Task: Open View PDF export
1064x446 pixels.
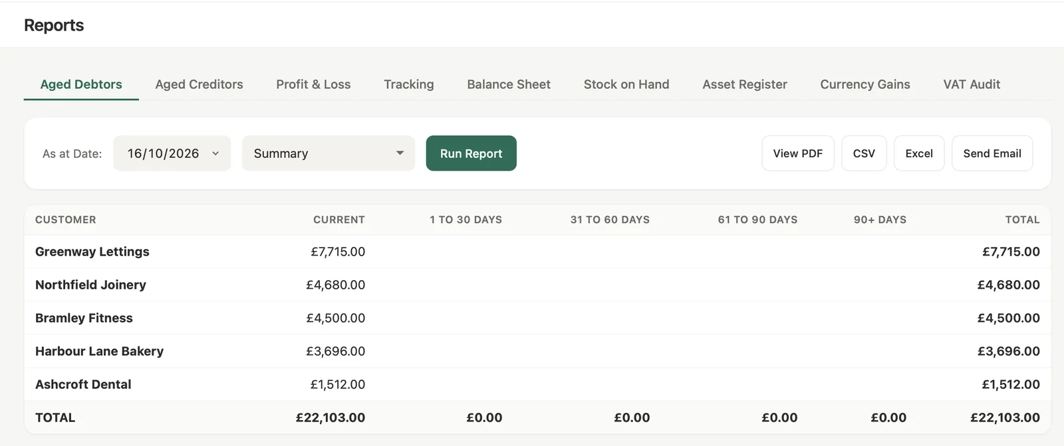Action: tap(798, 153)
